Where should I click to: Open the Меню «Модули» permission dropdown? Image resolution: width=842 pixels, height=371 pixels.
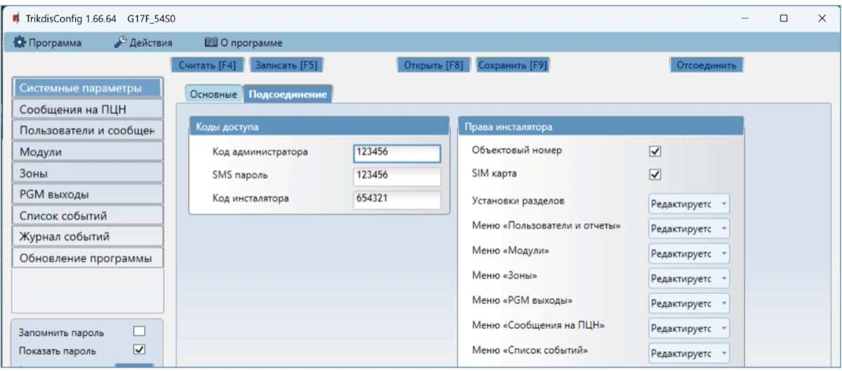click(688, 253)
